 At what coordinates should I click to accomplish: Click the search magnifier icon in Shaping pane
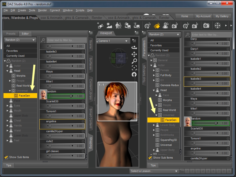(x=43, y=40)
